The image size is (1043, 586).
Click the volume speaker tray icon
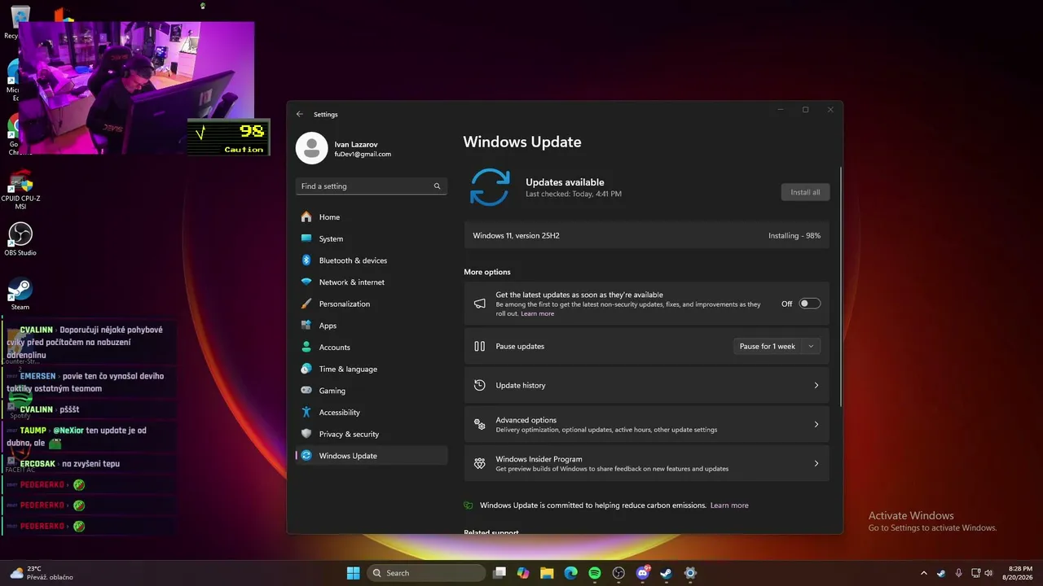pos(988,573)
